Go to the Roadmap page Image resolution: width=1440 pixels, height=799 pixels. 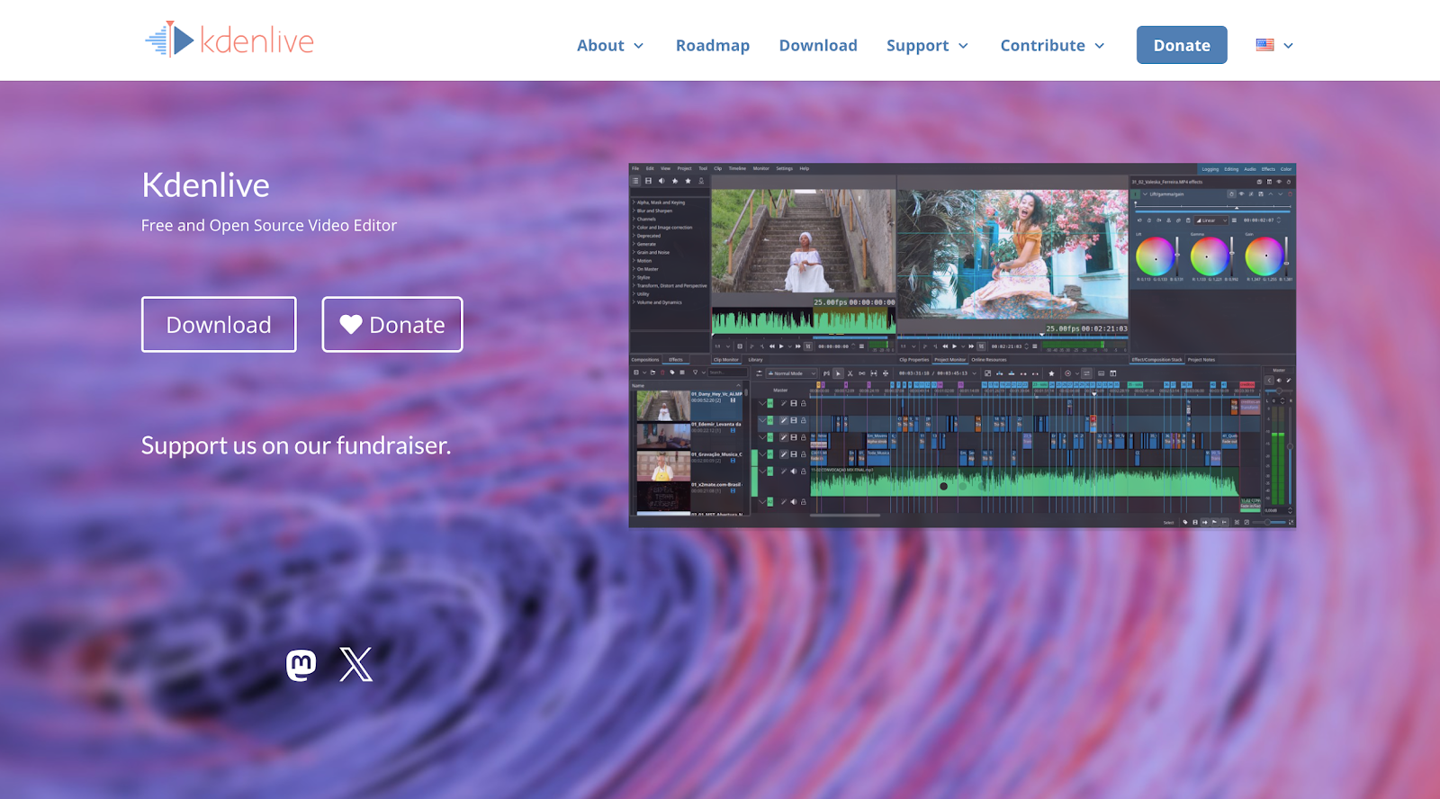click(x=713, y=45)
